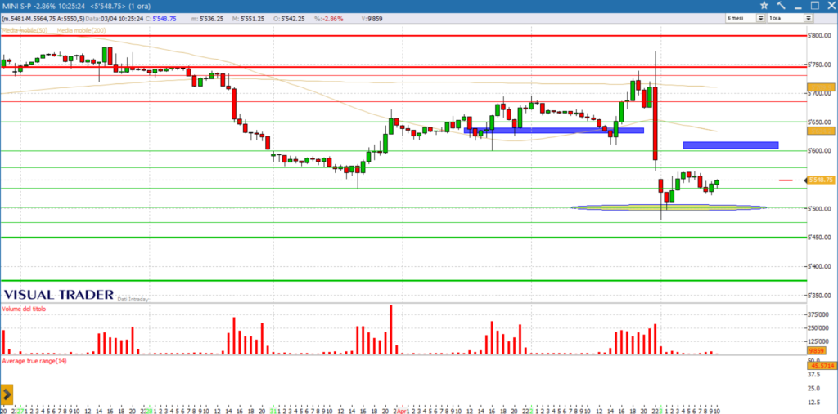The height and width of the screenshot is (414, 838).
Task: Select the 'Media mobile(50)' indicator label
Action: click(25, 31)
